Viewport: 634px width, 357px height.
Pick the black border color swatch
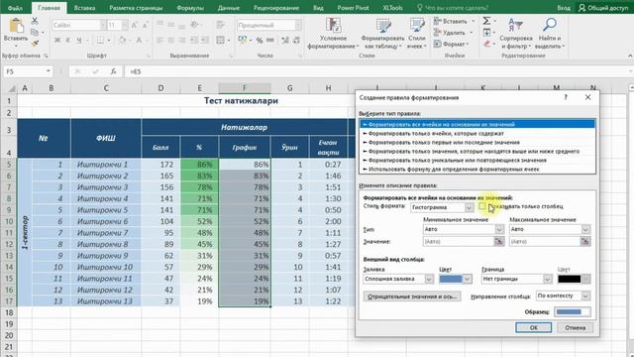tap(570, 279)
